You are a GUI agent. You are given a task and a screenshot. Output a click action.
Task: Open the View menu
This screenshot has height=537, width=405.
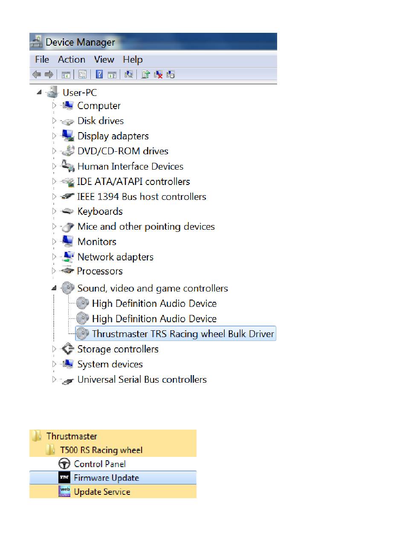coord(104,60)
